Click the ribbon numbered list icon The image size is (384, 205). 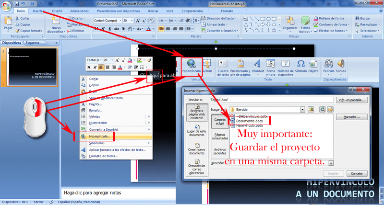pyautogui.click(x=172, y=21)
